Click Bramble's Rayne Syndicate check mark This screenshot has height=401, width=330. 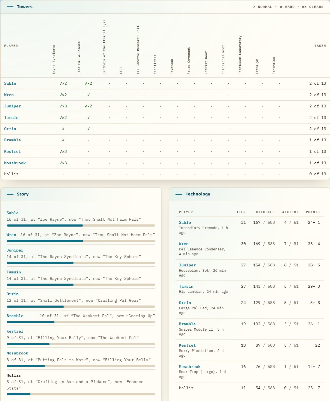tap(63, 140)
